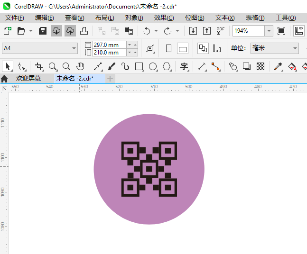Viewport: 307px width, 254px height.
Task: Click the Publish to PDF icon
Action: [x=221, y=31]
